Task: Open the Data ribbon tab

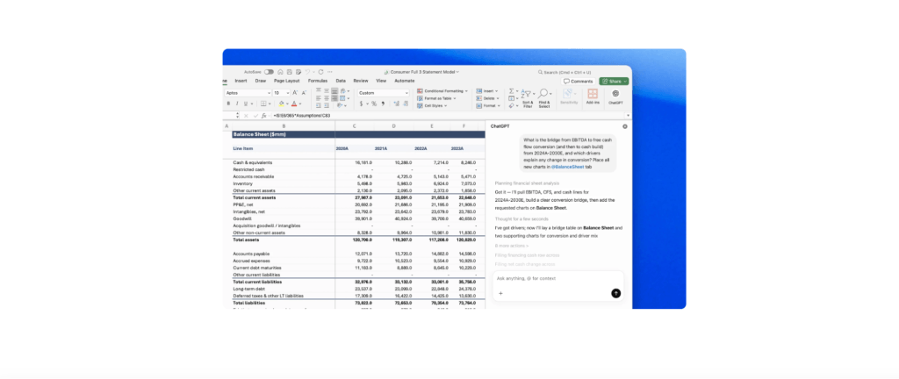Action: 341,81
